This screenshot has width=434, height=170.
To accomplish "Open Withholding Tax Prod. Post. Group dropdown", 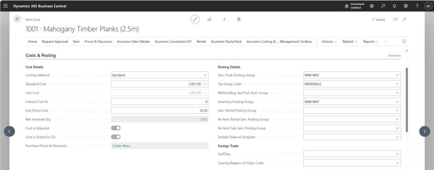I will 398,93.
